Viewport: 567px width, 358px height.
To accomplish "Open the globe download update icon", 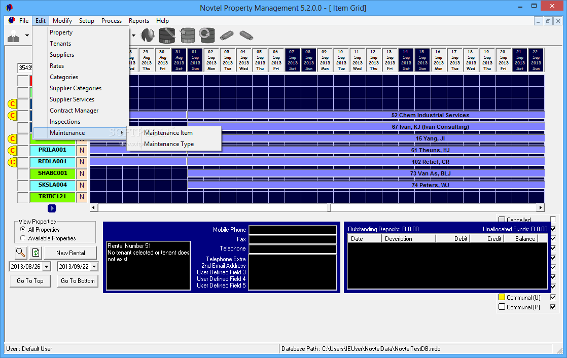I will pos(148,35).
